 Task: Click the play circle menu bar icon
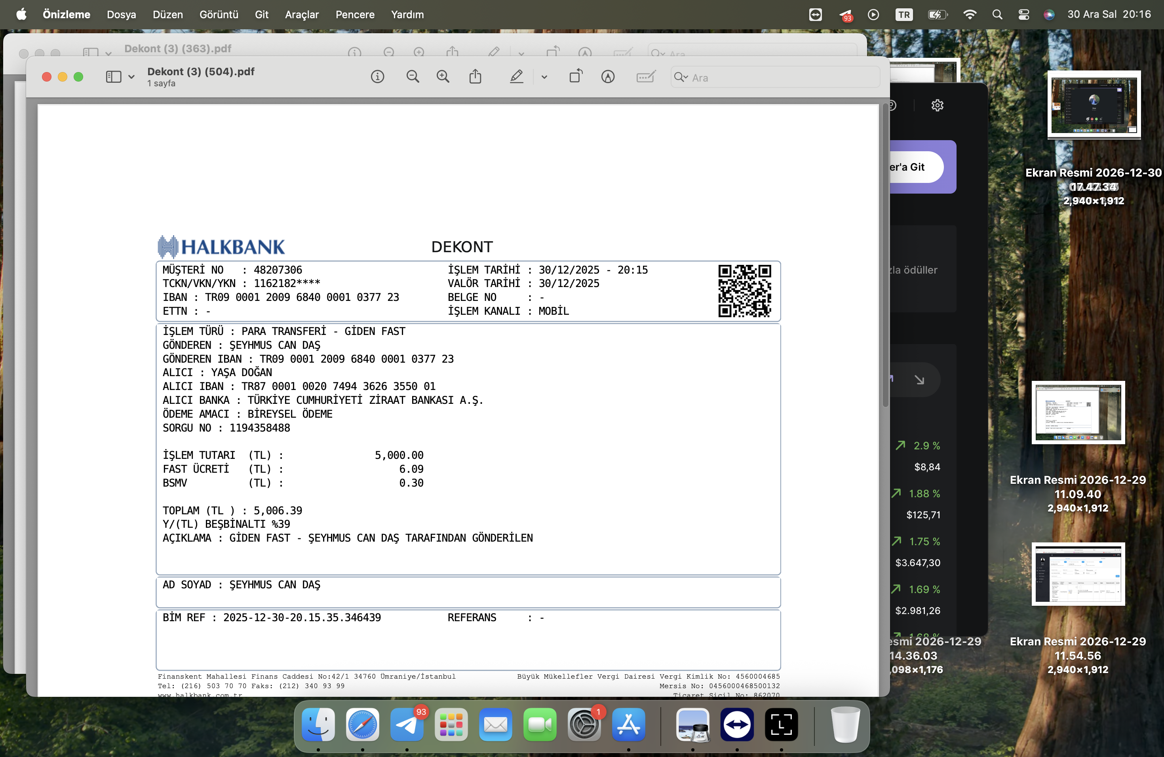873,15
